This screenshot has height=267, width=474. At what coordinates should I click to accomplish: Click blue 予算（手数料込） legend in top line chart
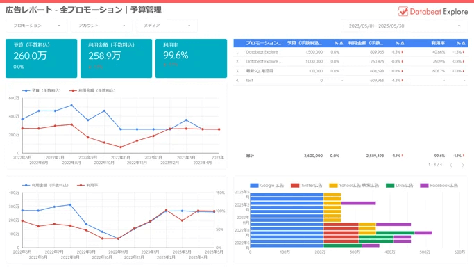42,90
